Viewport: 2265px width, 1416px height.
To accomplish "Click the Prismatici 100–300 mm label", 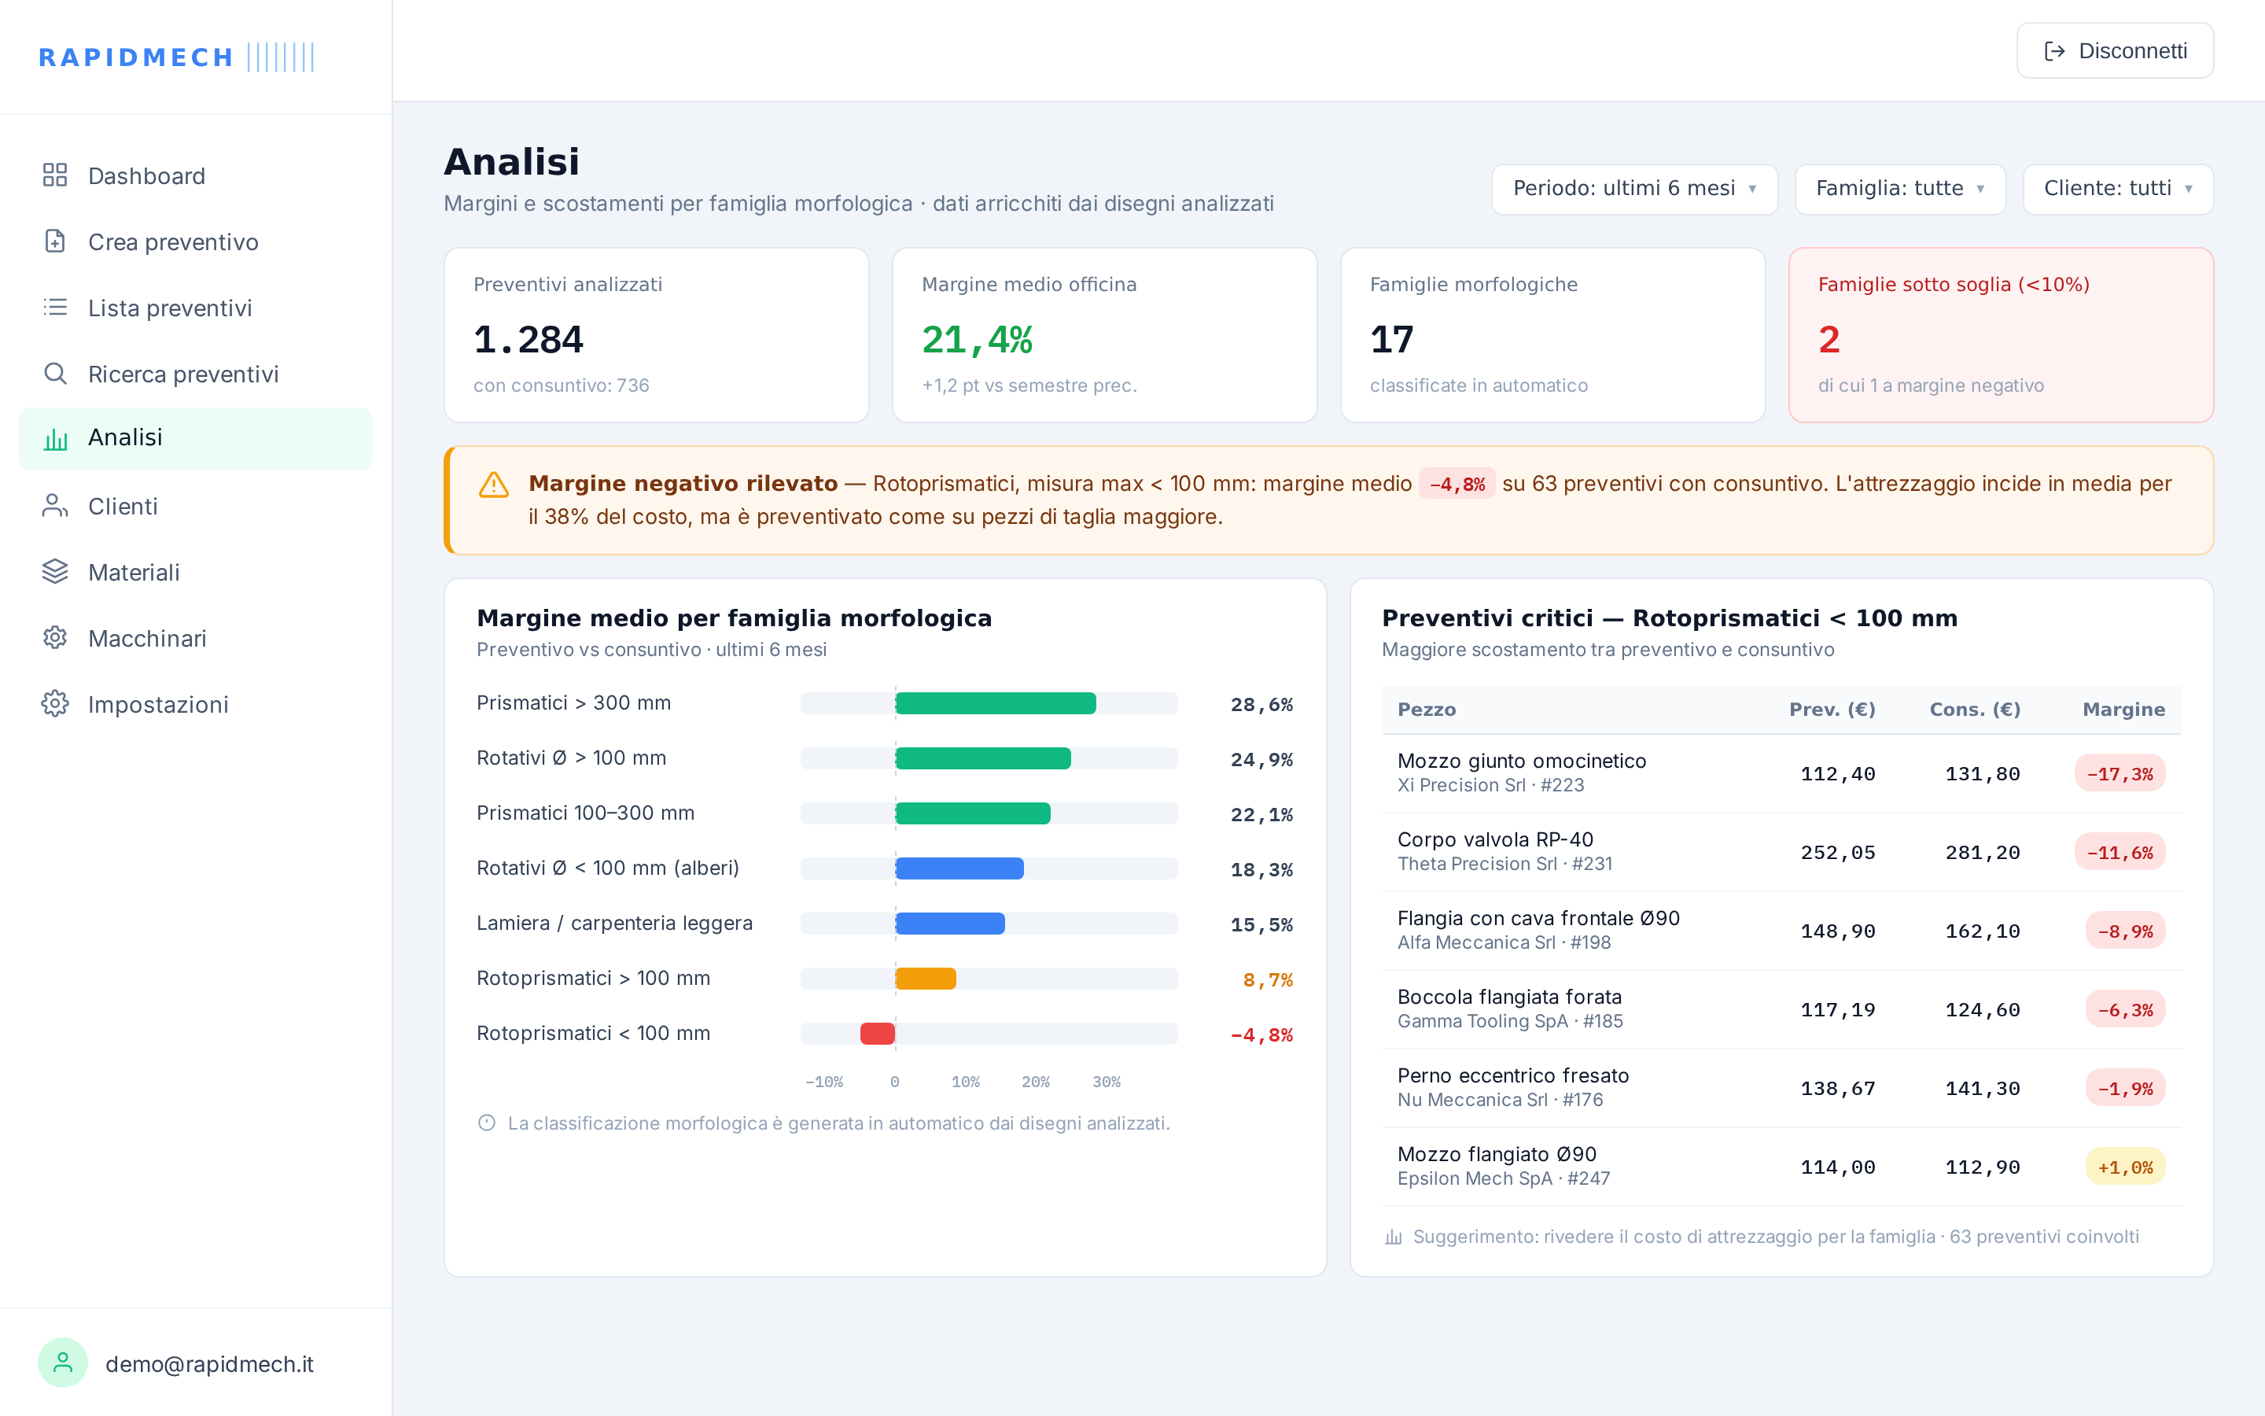I will (586, 813).
